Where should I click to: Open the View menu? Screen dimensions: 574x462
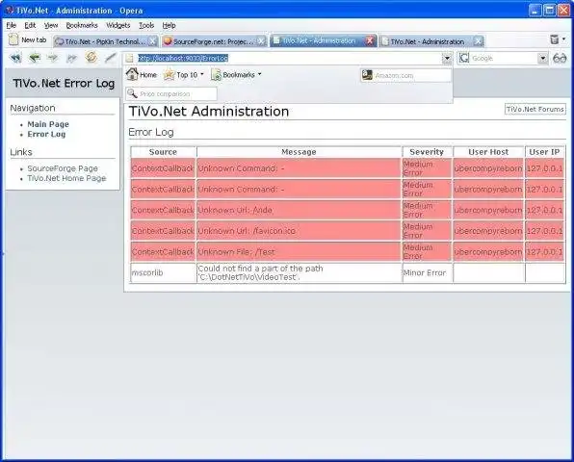pyautogui.click(x=51, y=25)
